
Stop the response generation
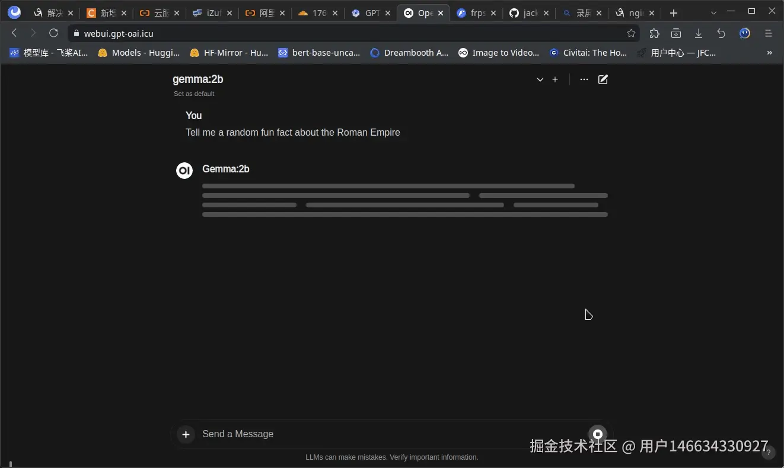click(x=598, y=434)
